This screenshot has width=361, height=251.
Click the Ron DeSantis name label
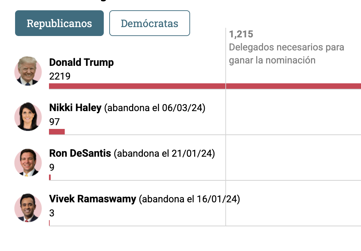click(80, 153)
